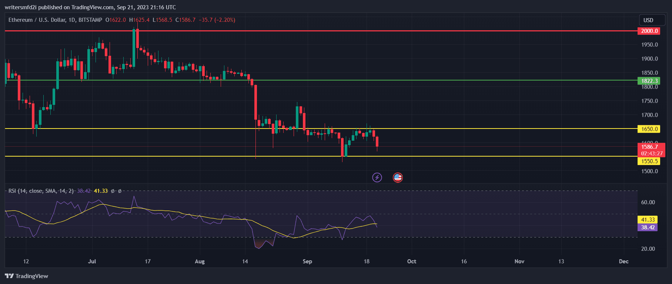Open the RSI indicator legend
Viewport: 672px width, 284px height.
point(41,191)
